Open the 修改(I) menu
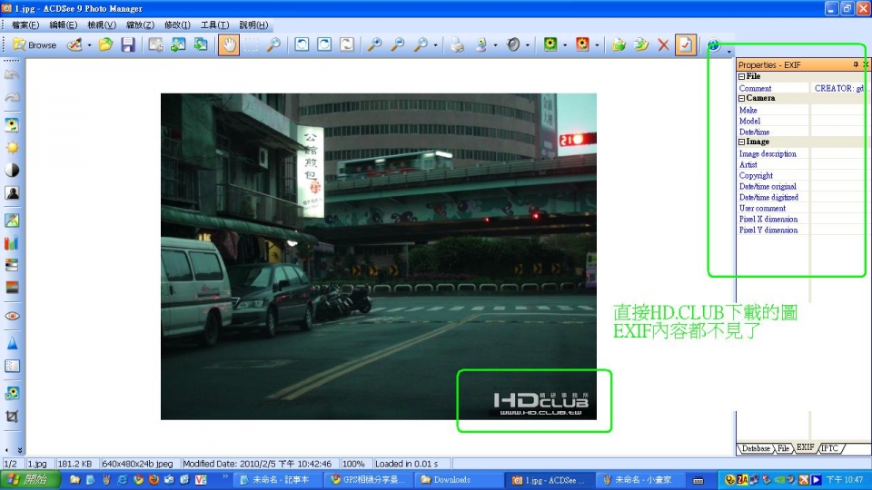The image size is (872, 490). pyautogui.click(x=177, y=25)
